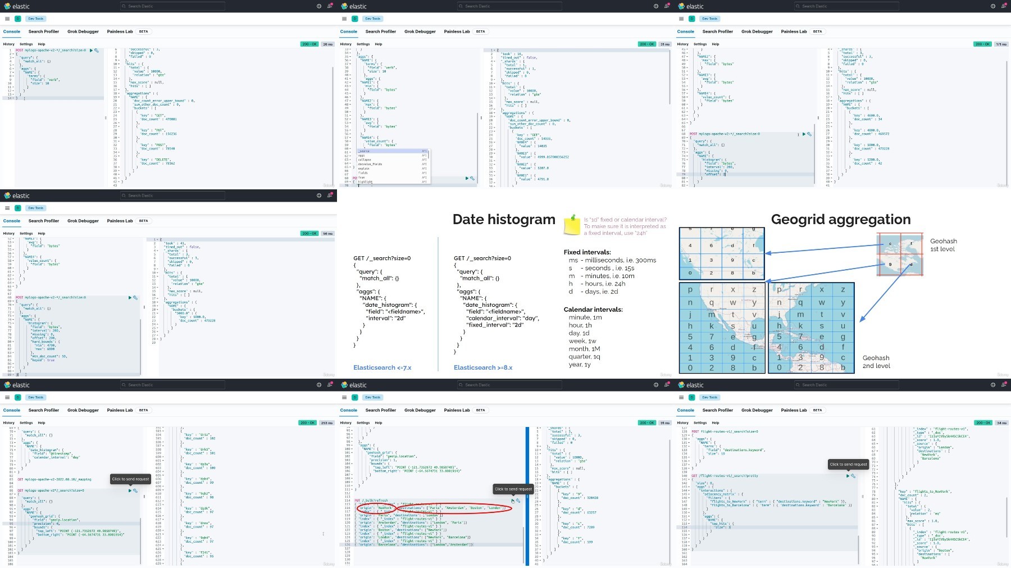Fold request body at line 141, bottom-right panel

[689, 479]
